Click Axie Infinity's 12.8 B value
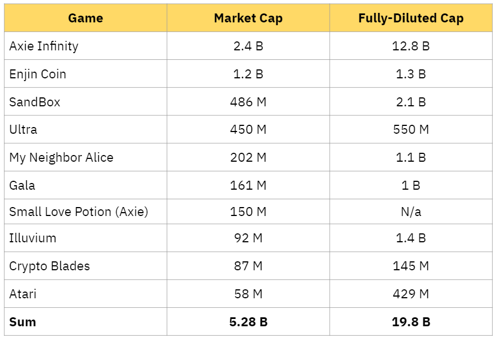The width and height of the screenshot is (495, 338). [411, 46]
